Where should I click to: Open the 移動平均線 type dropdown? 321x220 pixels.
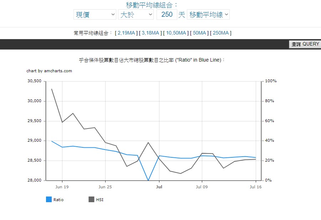tap(208, 15)
